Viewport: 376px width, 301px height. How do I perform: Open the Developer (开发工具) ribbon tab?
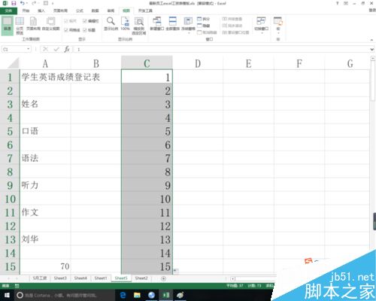(145, 11)
